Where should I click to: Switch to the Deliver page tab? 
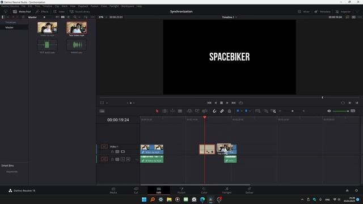tap(250, 190)
